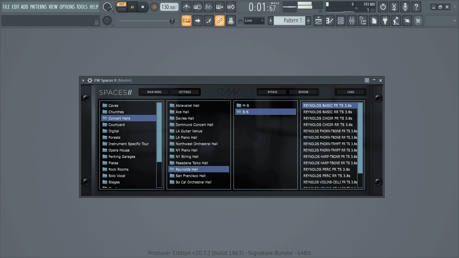
Task: Toggle the loop recording icon
Action: pos(231,7)
